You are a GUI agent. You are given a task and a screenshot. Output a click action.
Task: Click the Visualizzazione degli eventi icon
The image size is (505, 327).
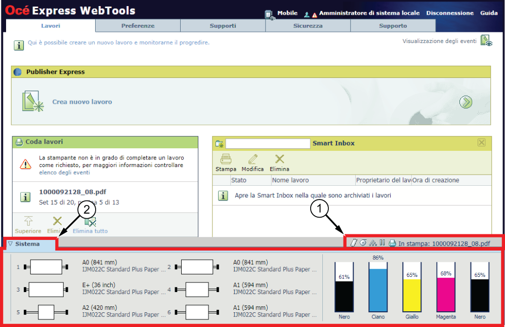coord(486,40)
